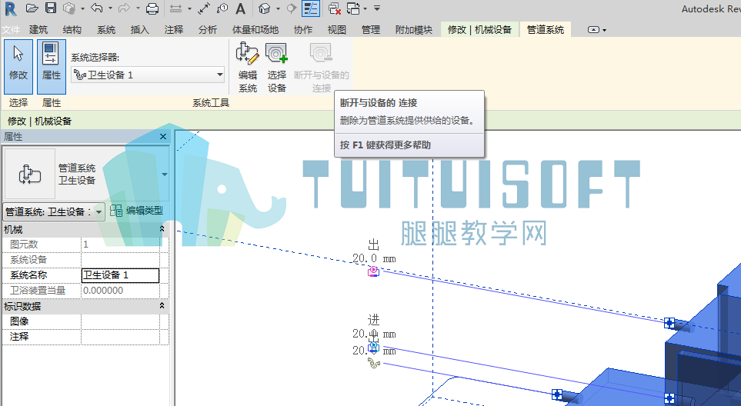Open the 文件 menu
Screen dimensions: 741x406
(11, 30)
